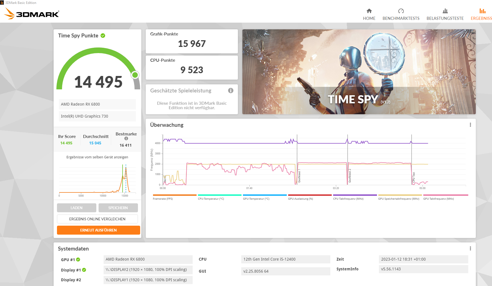This screenshot has width=492, height=286.
Task: Toggle the CPU-Temperatur legend item
Action: (219, 197)
